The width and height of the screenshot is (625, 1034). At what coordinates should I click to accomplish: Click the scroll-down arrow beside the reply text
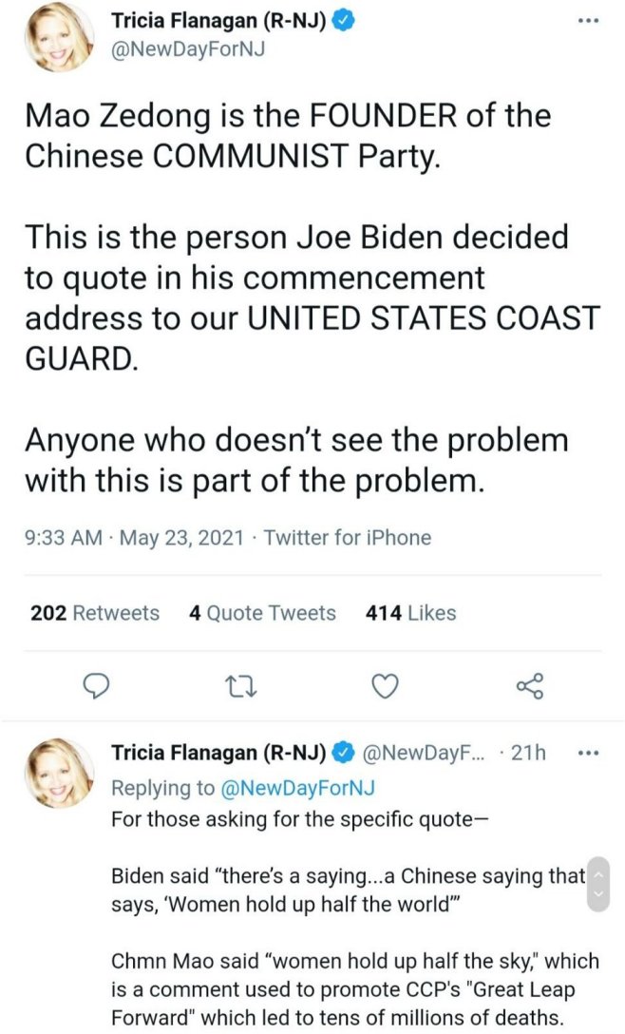[x=598, y=893]
